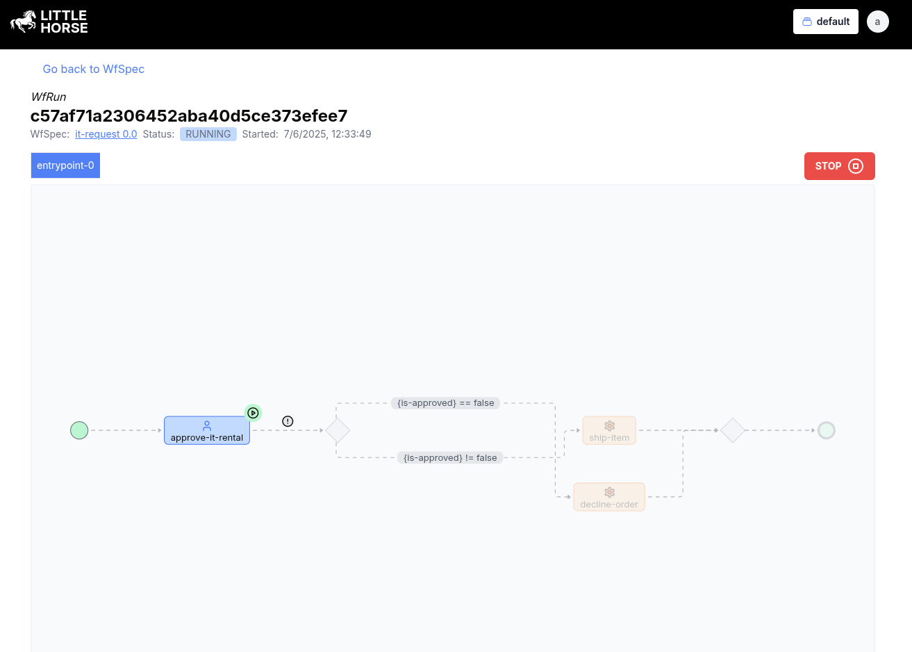The width and height of the screenshot is (912, 652).
Task: Click the running play indicator on approve-it-rental
Action: click(253, 412)
